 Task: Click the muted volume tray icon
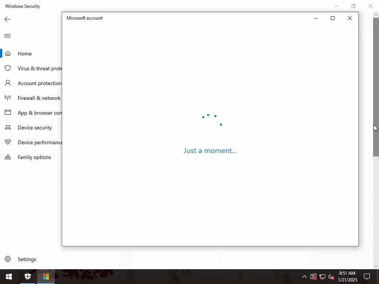point(331,277)
